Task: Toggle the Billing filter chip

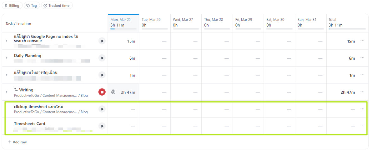Action: [x=12, y=5]
